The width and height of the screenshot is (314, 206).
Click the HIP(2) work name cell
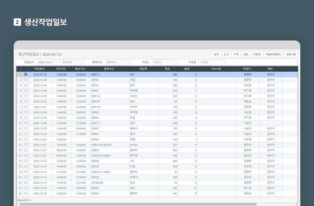(x=144, y=96)
